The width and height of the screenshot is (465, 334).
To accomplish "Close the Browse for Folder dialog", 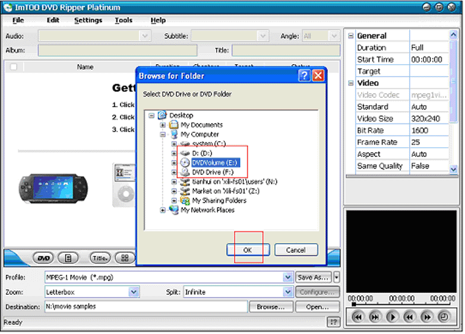I will [318, 76].
